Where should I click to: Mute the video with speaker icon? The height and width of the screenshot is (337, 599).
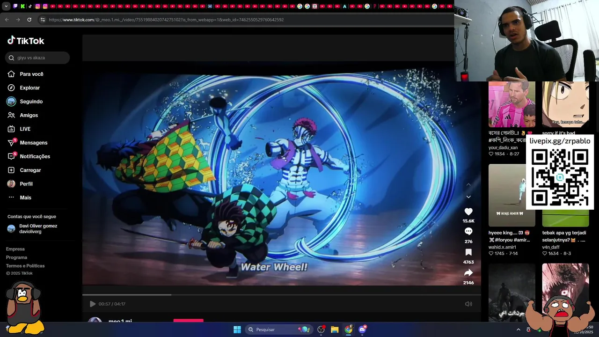pos(468,304)
